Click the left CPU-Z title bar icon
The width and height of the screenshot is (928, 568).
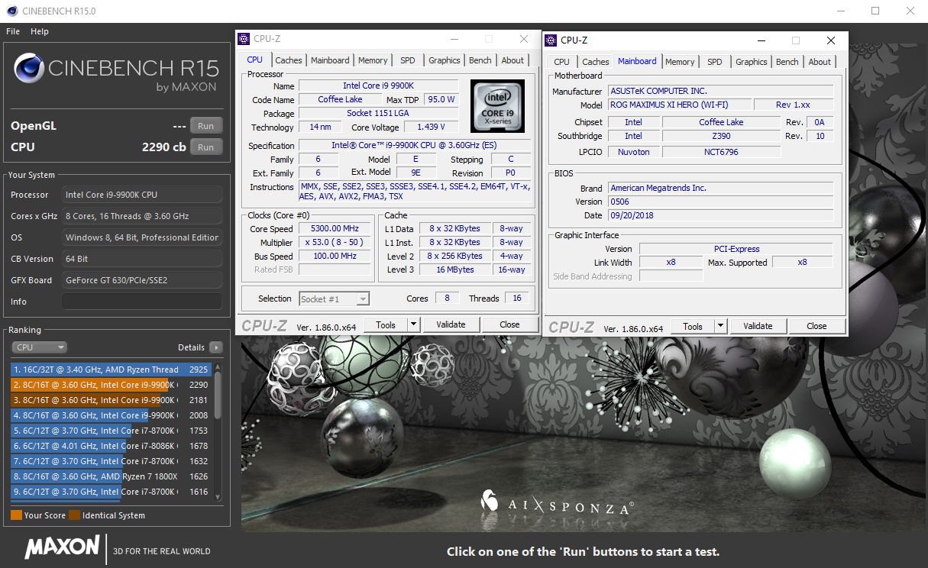244,39
